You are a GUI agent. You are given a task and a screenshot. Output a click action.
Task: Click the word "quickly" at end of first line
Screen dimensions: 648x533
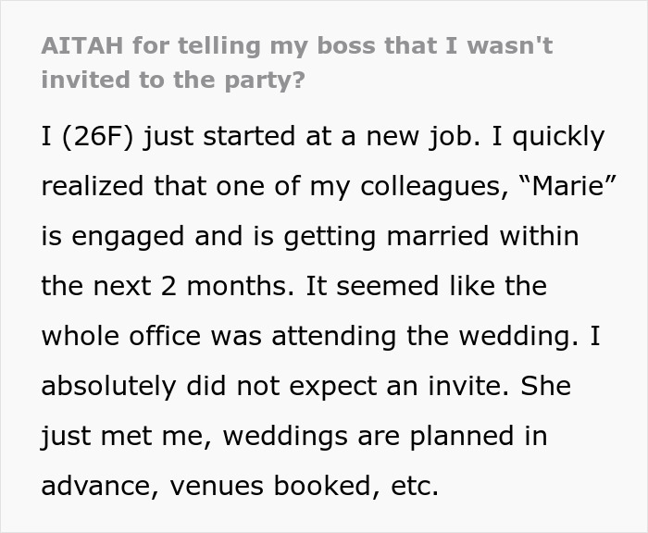[x=559, y=137]
